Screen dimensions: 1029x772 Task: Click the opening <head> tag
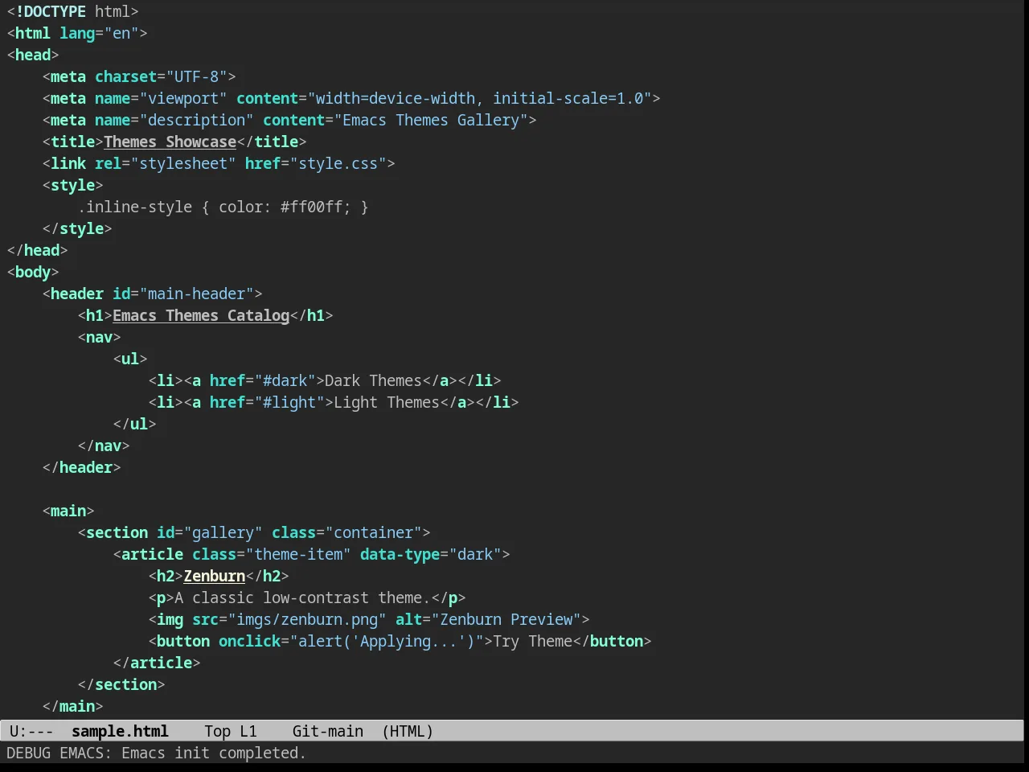(x=33, y=55)
